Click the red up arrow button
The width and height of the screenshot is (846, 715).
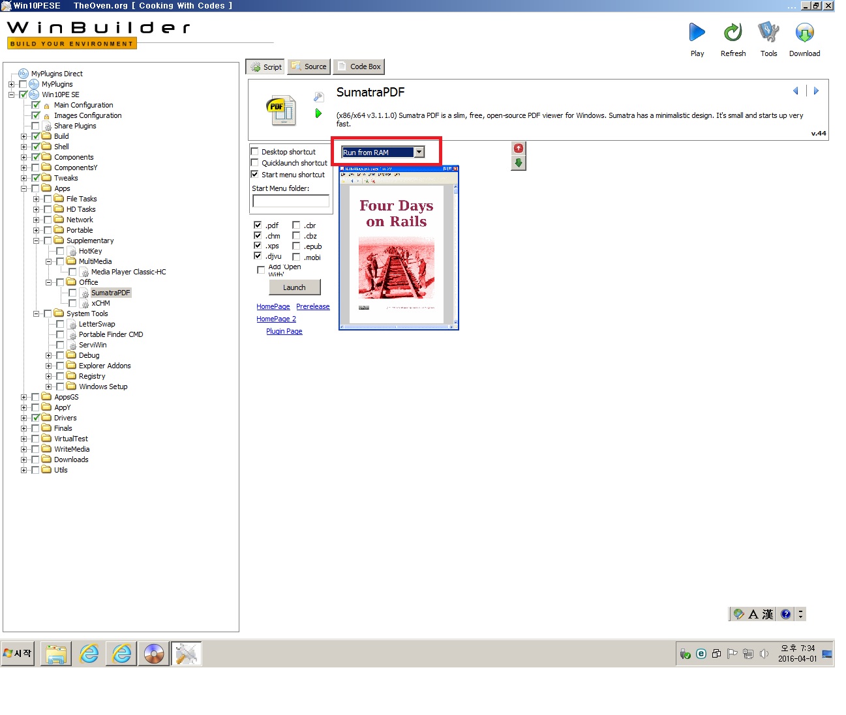pyautogui.click(x=519, y=149)
